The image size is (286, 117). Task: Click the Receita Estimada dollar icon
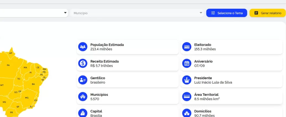click(x=83, y=63)
